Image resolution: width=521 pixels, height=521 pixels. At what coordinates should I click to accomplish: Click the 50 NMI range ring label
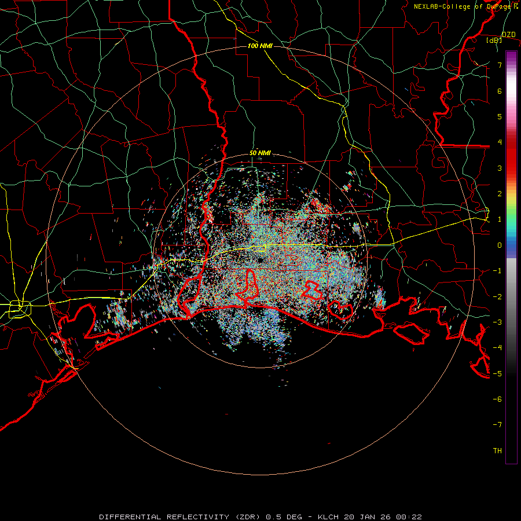click(260, 153)
